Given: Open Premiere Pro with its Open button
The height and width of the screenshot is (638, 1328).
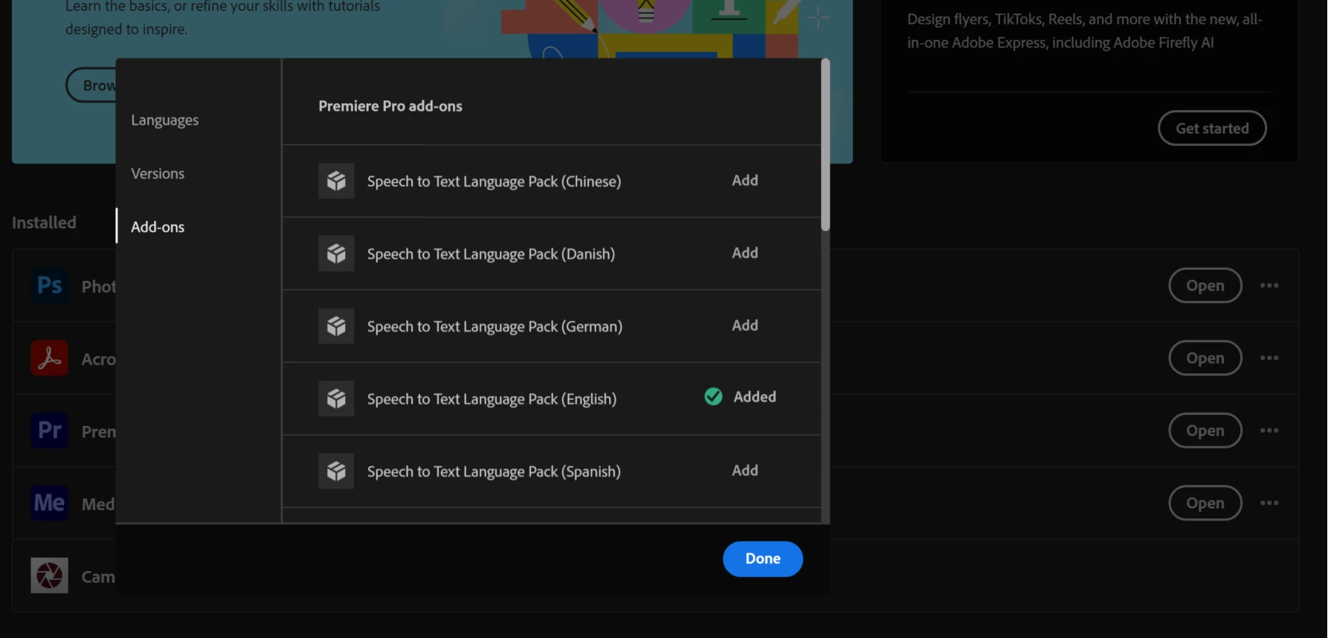Looking at the screenshot, I should [1205, 431].
